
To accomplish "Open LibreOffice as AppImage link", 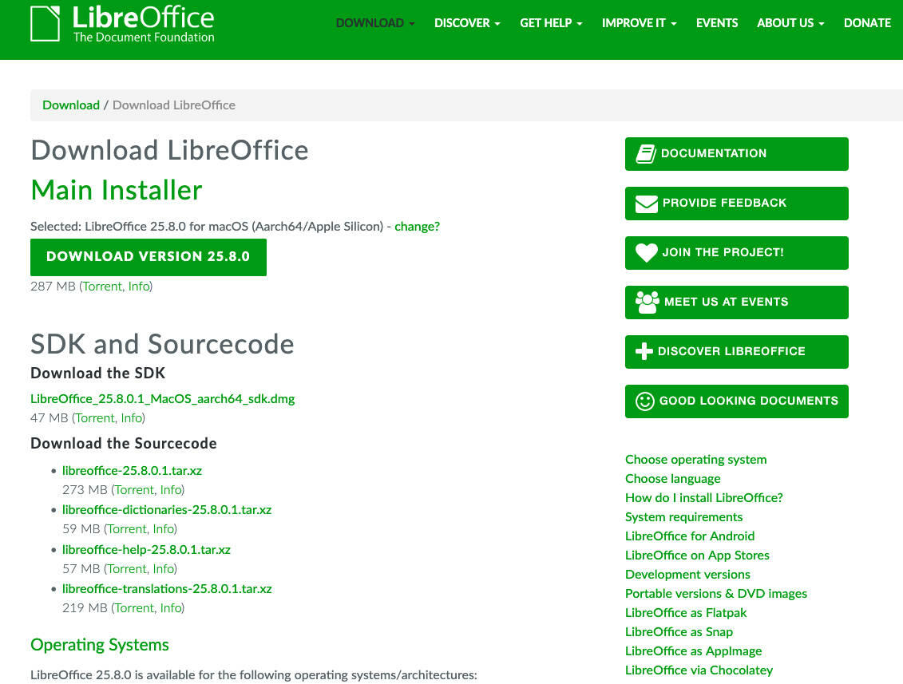I will click(x=693, y=650).
